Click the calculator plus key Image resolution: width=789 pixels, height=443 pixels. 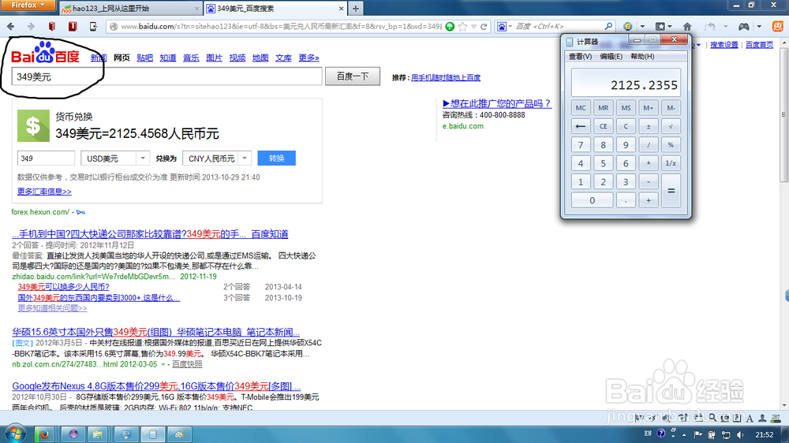pyautogui.click(x=648, y=200)
